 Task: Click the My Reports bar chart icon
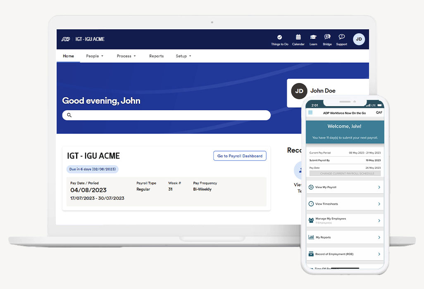(311, 237)
